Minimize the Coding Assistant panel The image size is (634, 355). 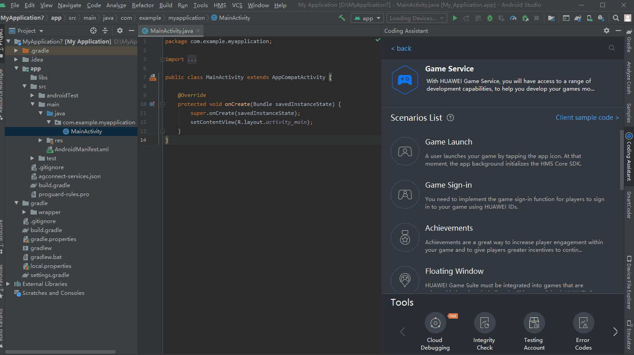point(618,31)
